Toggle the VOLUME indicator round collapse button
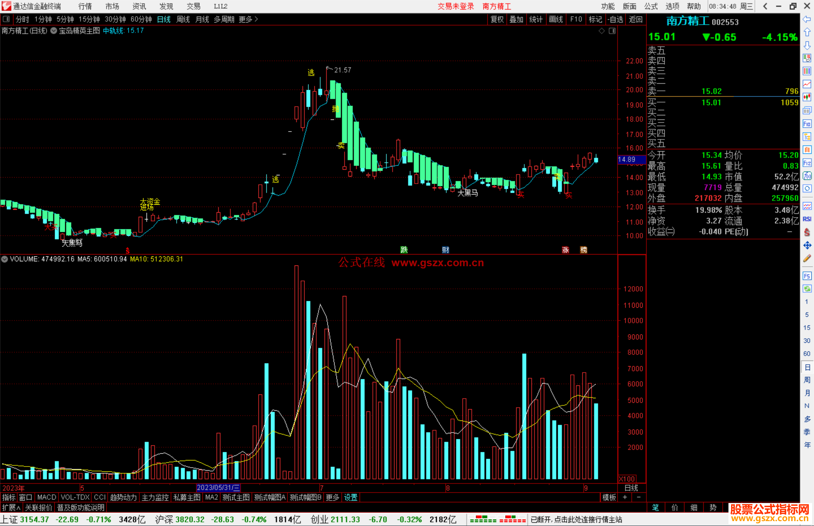 coord(5,259)
